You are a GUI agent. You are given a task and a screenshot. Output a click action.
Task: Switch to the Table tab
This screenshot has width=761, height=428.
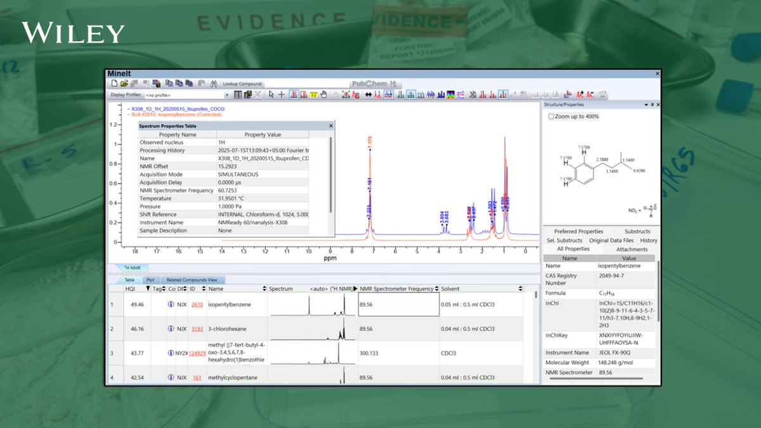129,280
